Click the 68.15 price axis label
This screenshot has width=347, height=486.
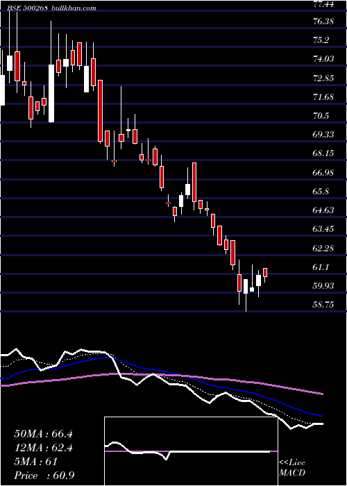coord(323,153)
